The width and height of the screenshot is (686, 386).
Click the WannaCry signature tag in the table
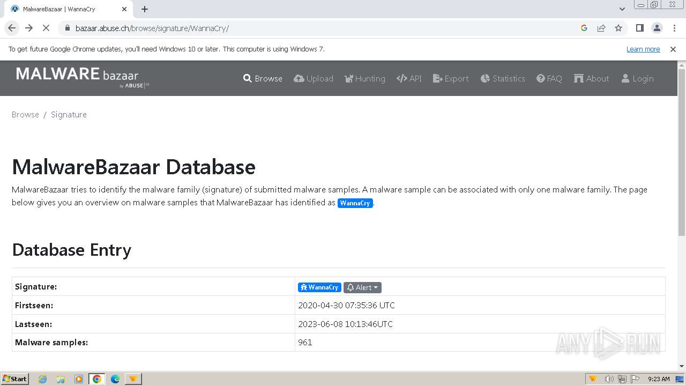319,287
